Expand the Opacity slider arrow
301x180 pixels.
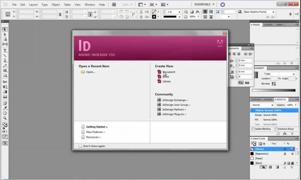pos(296,105)
